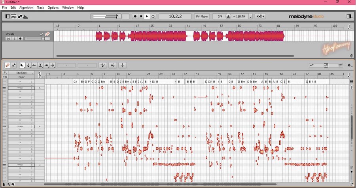This screenshot has height=188, width=356.
Task: Open the F# Major key selector
Action: click(x=202, y=16)
